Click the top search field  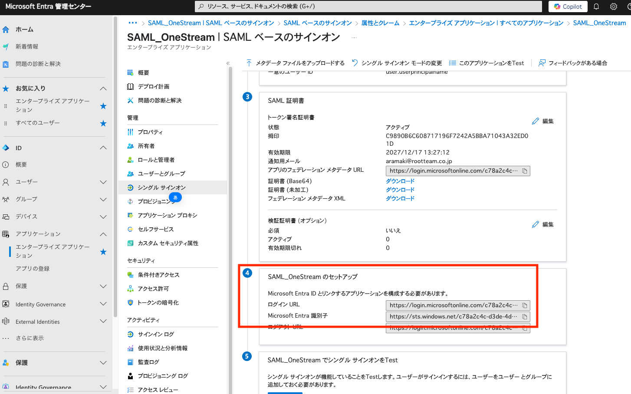(368, 7)
